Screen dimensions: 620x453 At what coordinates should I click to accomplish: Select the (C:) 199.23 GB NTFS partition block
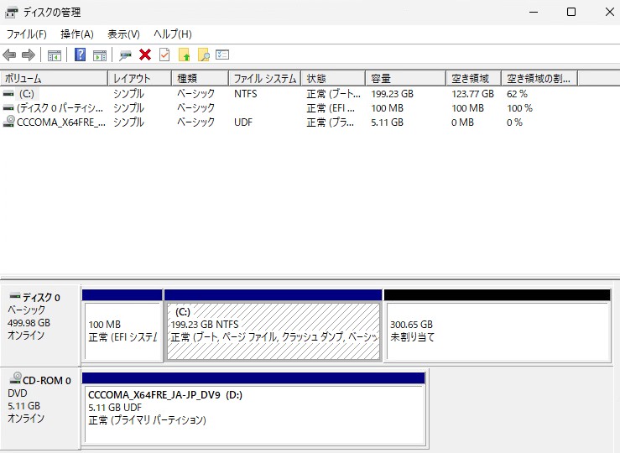[274, 325]
